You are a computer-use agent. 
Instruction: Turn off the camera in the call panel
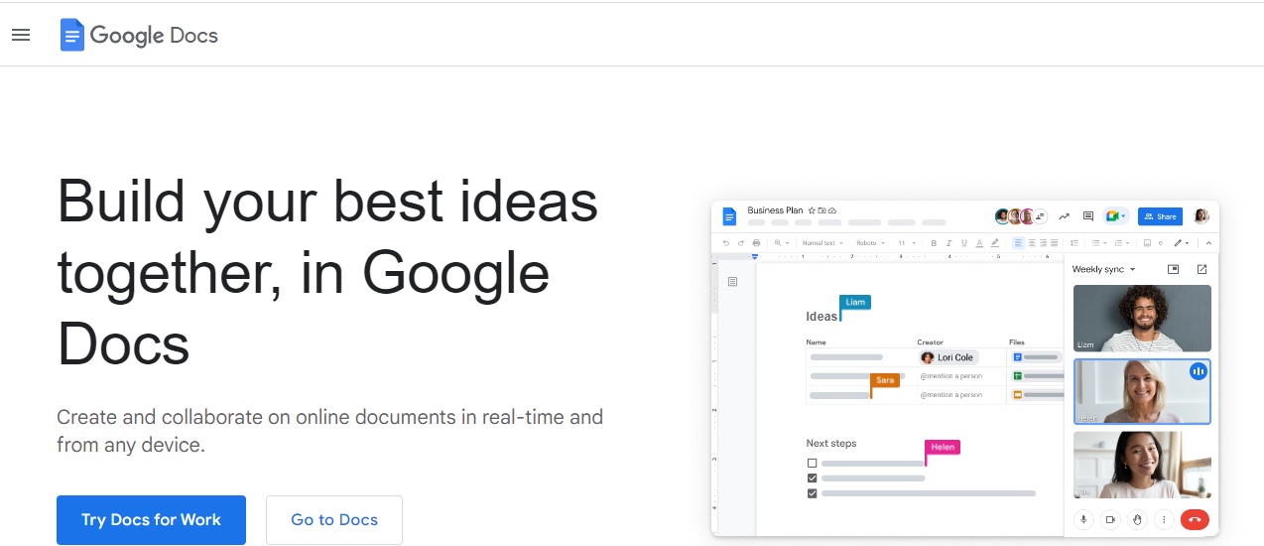1111,518
